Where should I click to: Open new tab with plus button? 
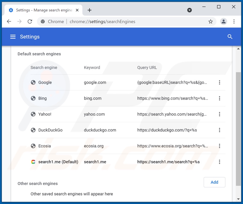(x=90, y=10)
